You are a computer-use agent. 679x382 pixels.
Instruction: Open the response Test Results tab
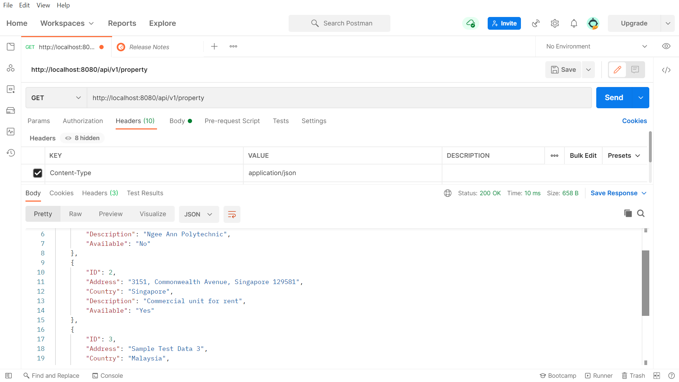click(x=145, y=193)
